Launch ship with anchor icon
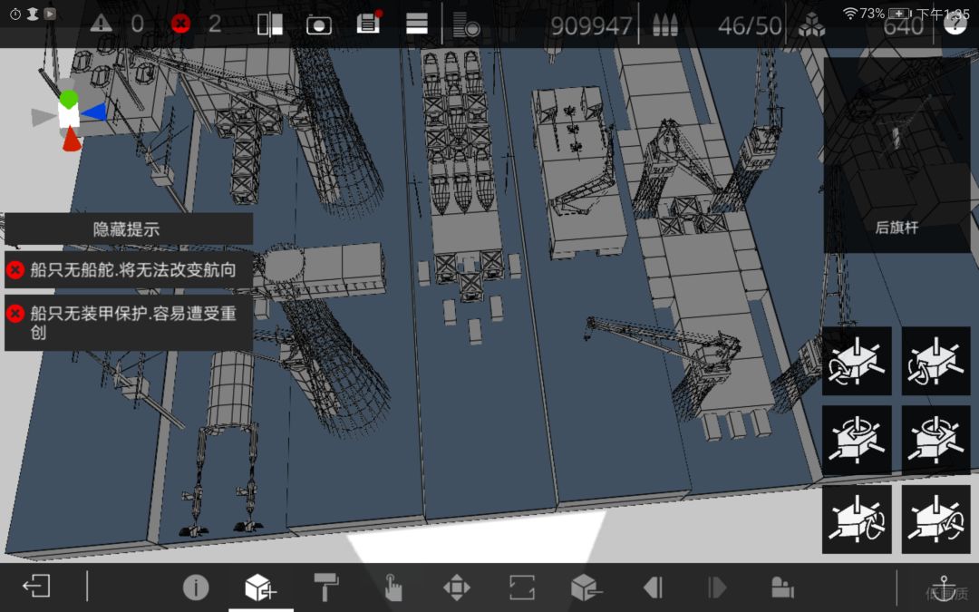The image size is (979, 612). tap(944, 588)
